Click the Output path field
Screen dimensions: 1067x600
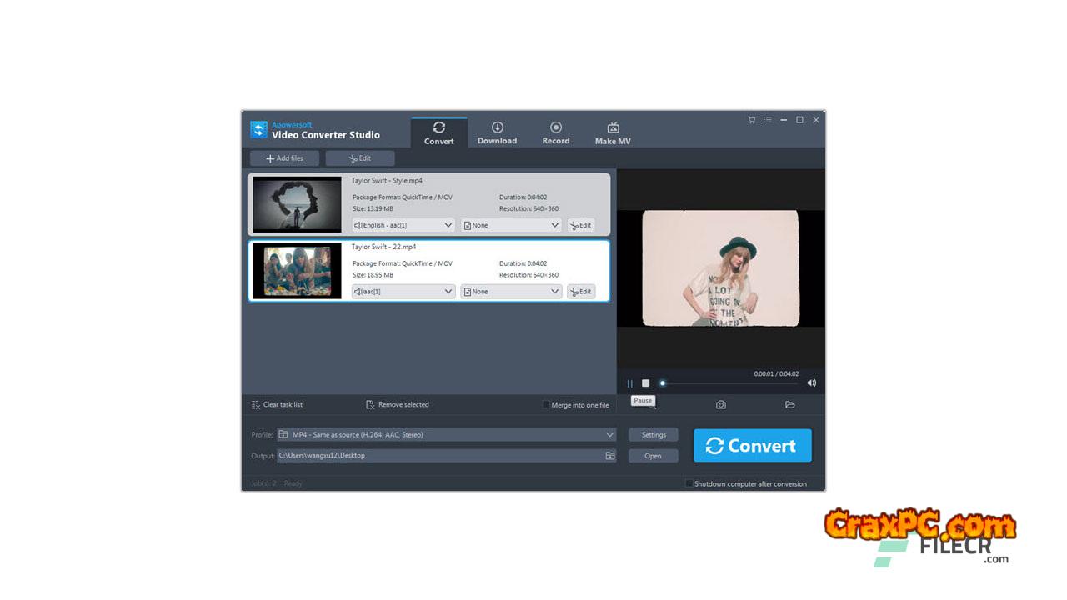click(447, 456)
